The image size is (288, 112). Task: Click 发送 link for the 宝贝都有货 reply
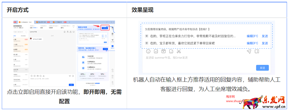265,43
